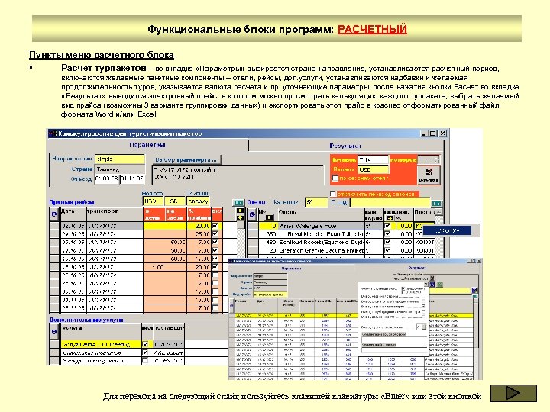Screen dimensions: 550x412
Task: Click the 25.00 profit cell in flights table
Action: tap(199, 233)
